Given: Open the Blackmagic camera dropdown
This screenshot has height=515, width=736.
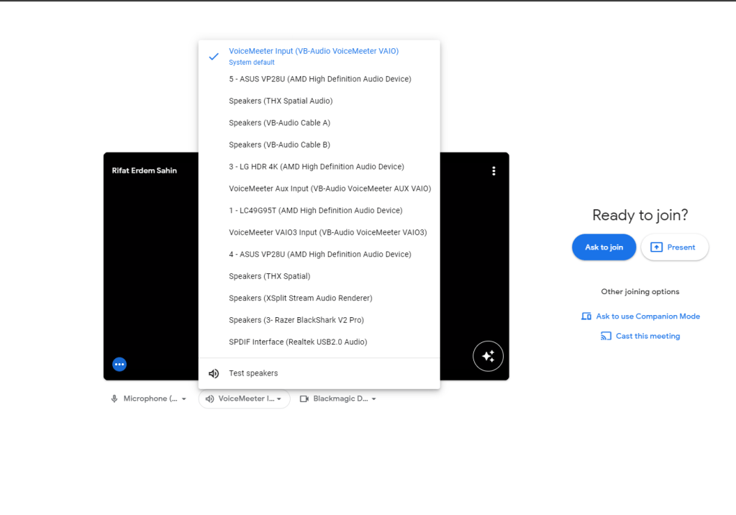Looking at the screenshot, I should click(x=338, y=398).
